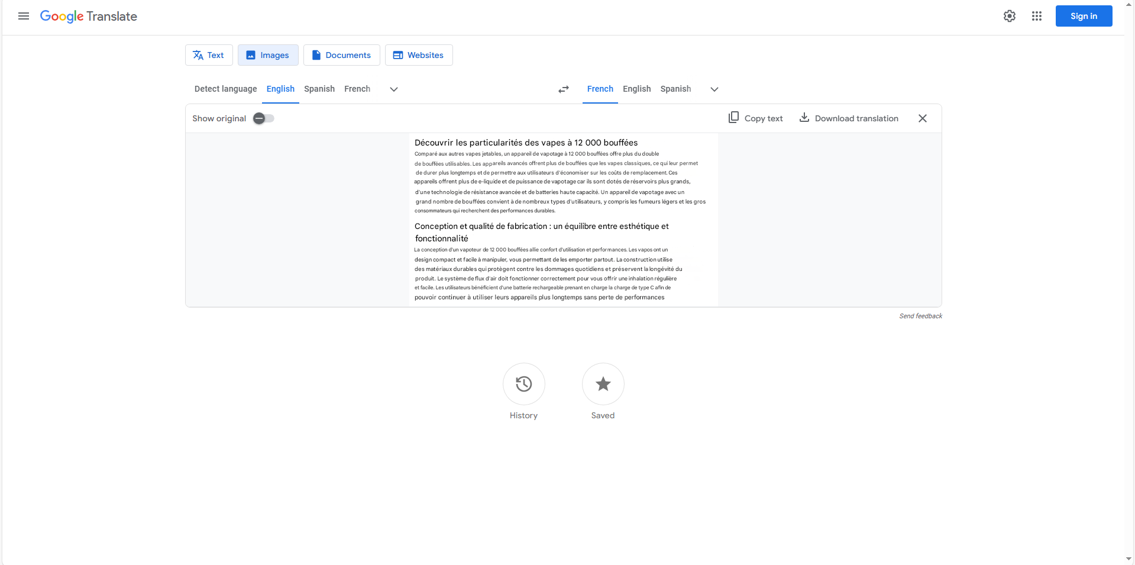Download the translation
The height and width of the screenshot is (565, 1135).
(x=848, y=118)
